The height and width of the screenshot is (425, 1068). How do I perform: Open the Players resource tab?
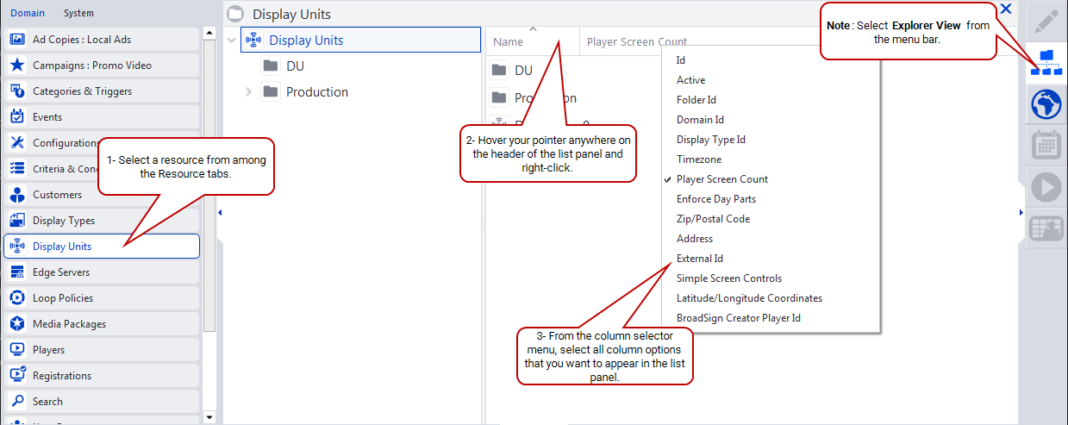click(x=48, y=350)
